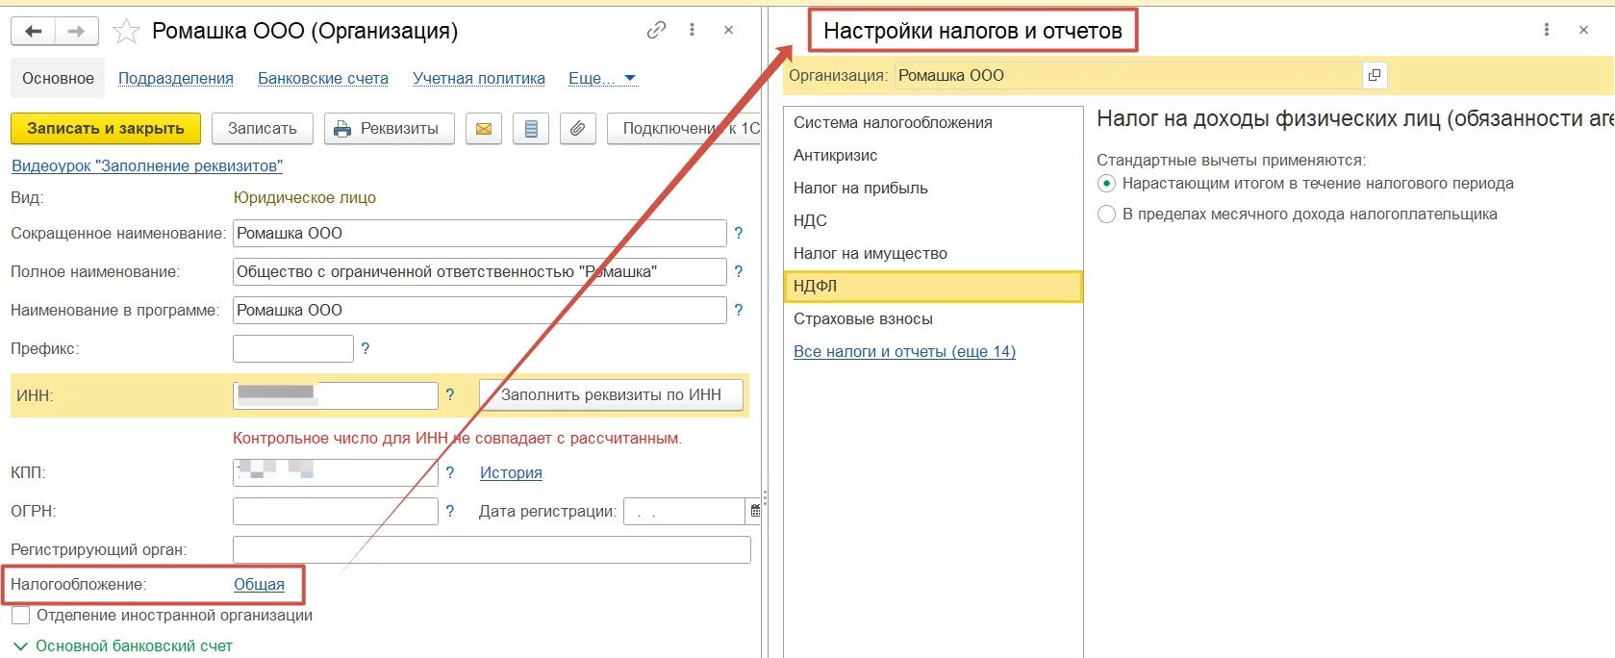Screen dimensions: 1615x658
Task: Open the Банковские счета tab
Action: pos(323,78)
